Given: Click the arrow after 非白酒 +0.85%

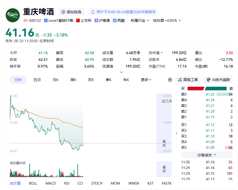Looking at the screenshot, I should click(x=180, y=20).
